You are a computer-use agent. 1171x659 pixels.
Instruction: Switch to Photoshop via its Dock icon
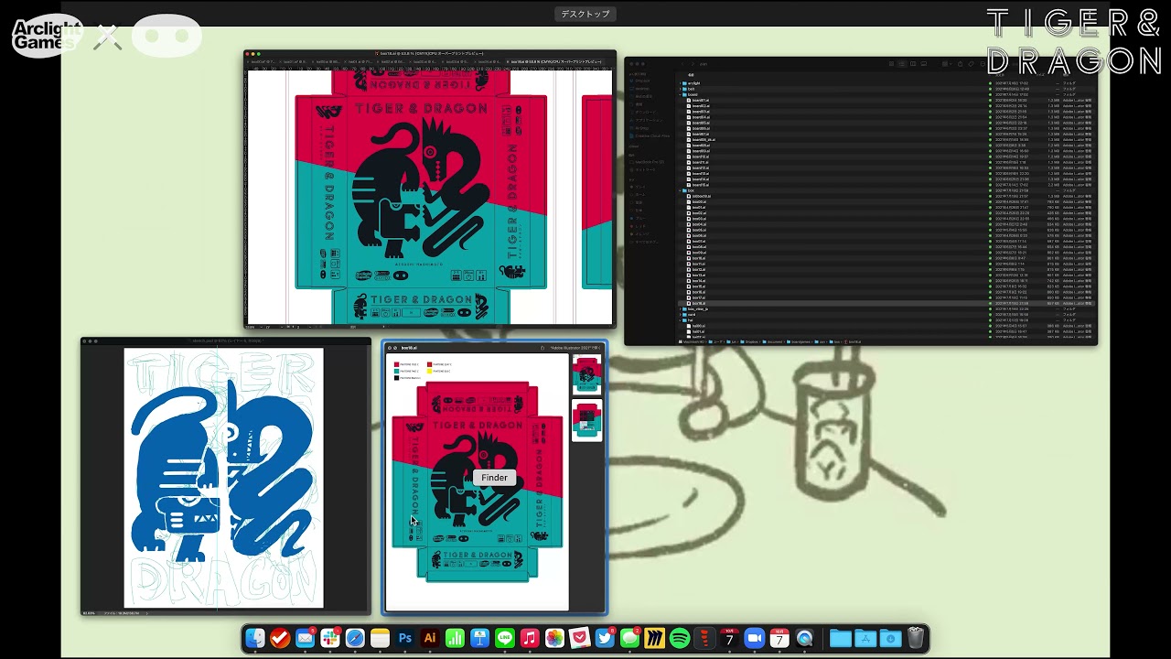405,638
